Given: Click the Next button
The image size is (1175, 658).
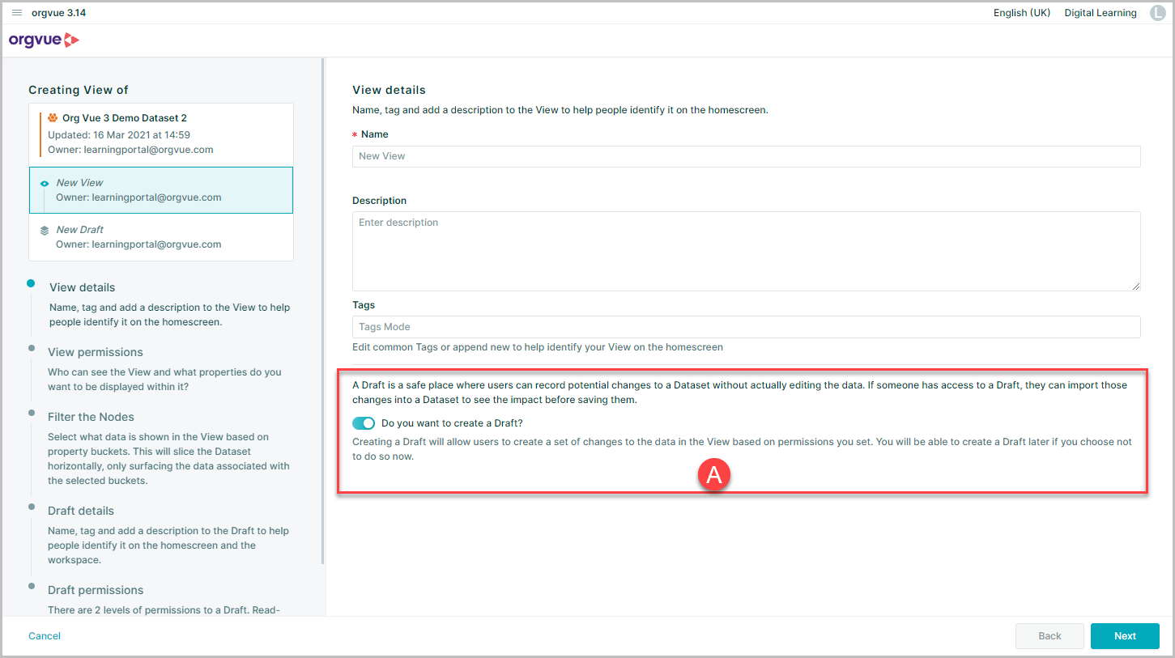Looking at the screenshot, I should 1125,636.
